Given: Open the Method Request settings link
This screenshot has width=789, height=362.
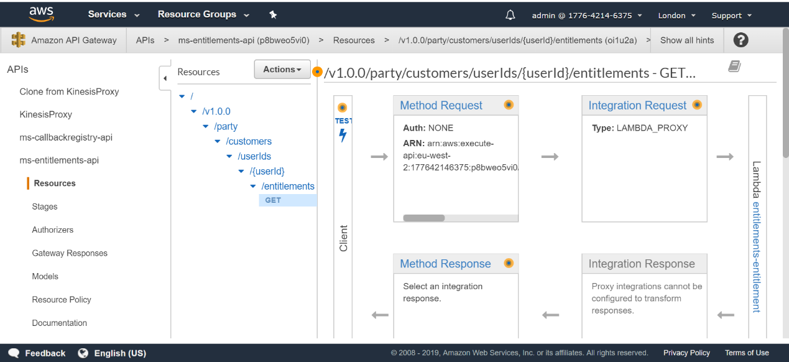Looking at the screenshot, I should click(x=441, y=106).
